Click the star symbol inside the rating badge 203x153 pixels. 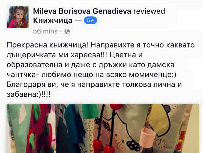(x=92, y=21)
